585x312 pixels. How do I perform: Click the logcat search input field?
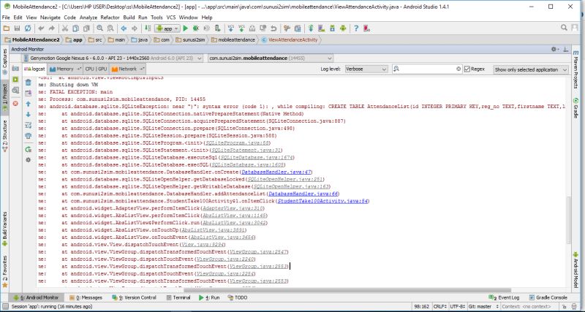point(428,69)
